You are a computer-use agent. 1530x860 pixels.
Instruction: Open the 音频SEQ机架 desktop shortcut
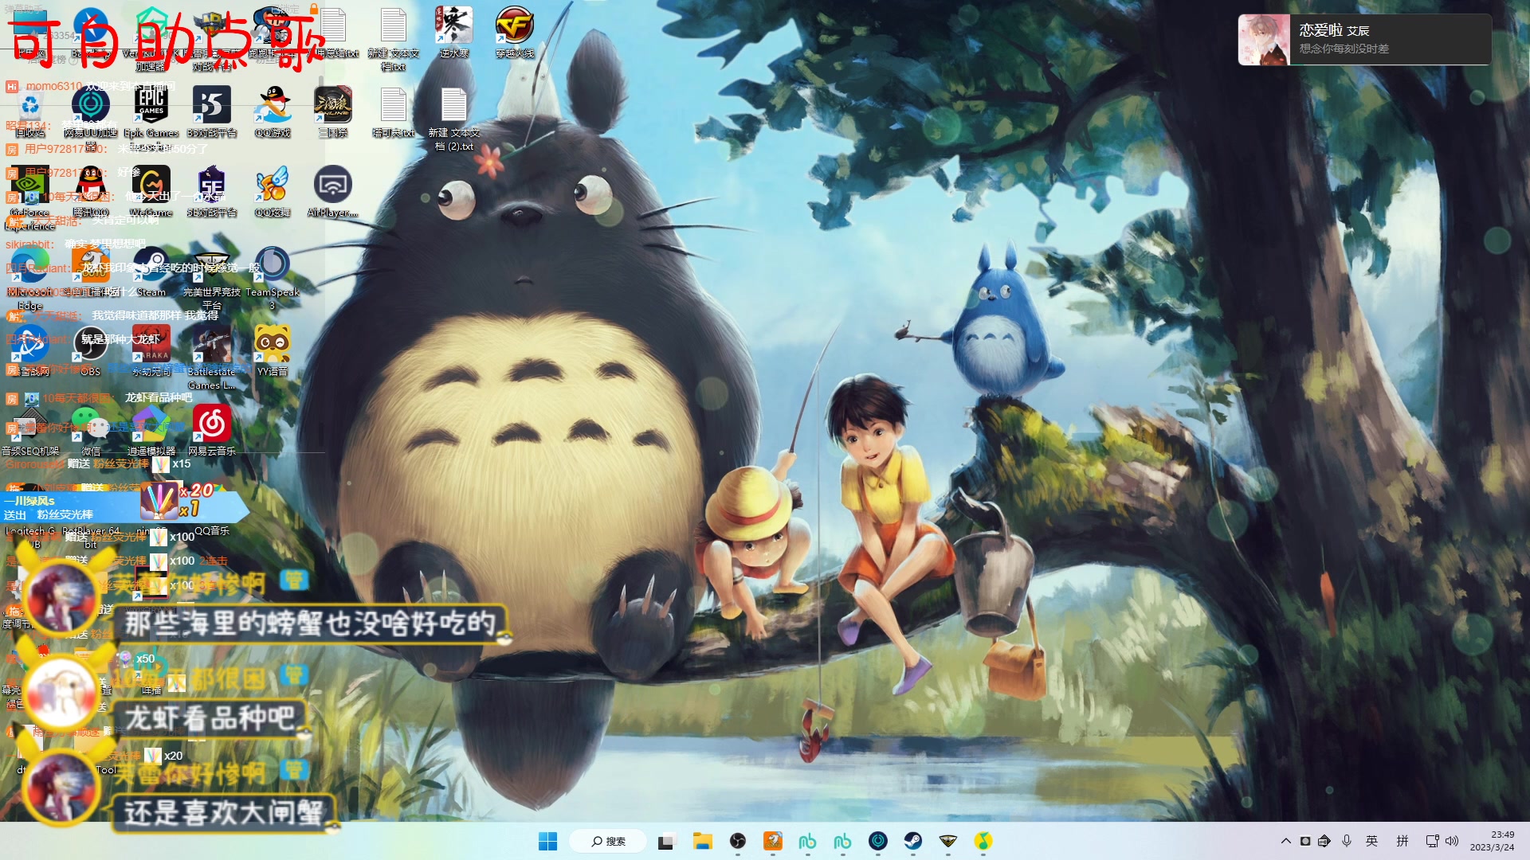pos(30,430)
